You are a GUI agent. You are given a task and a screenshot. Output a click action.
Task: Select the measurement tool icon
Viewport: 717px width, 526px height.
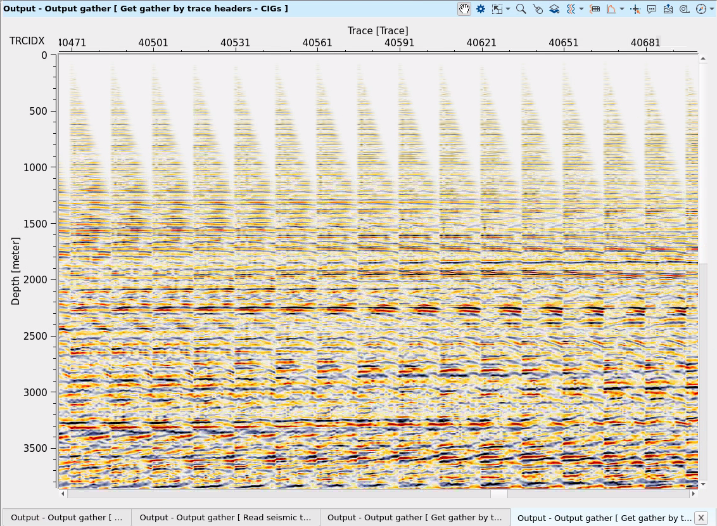683,9
